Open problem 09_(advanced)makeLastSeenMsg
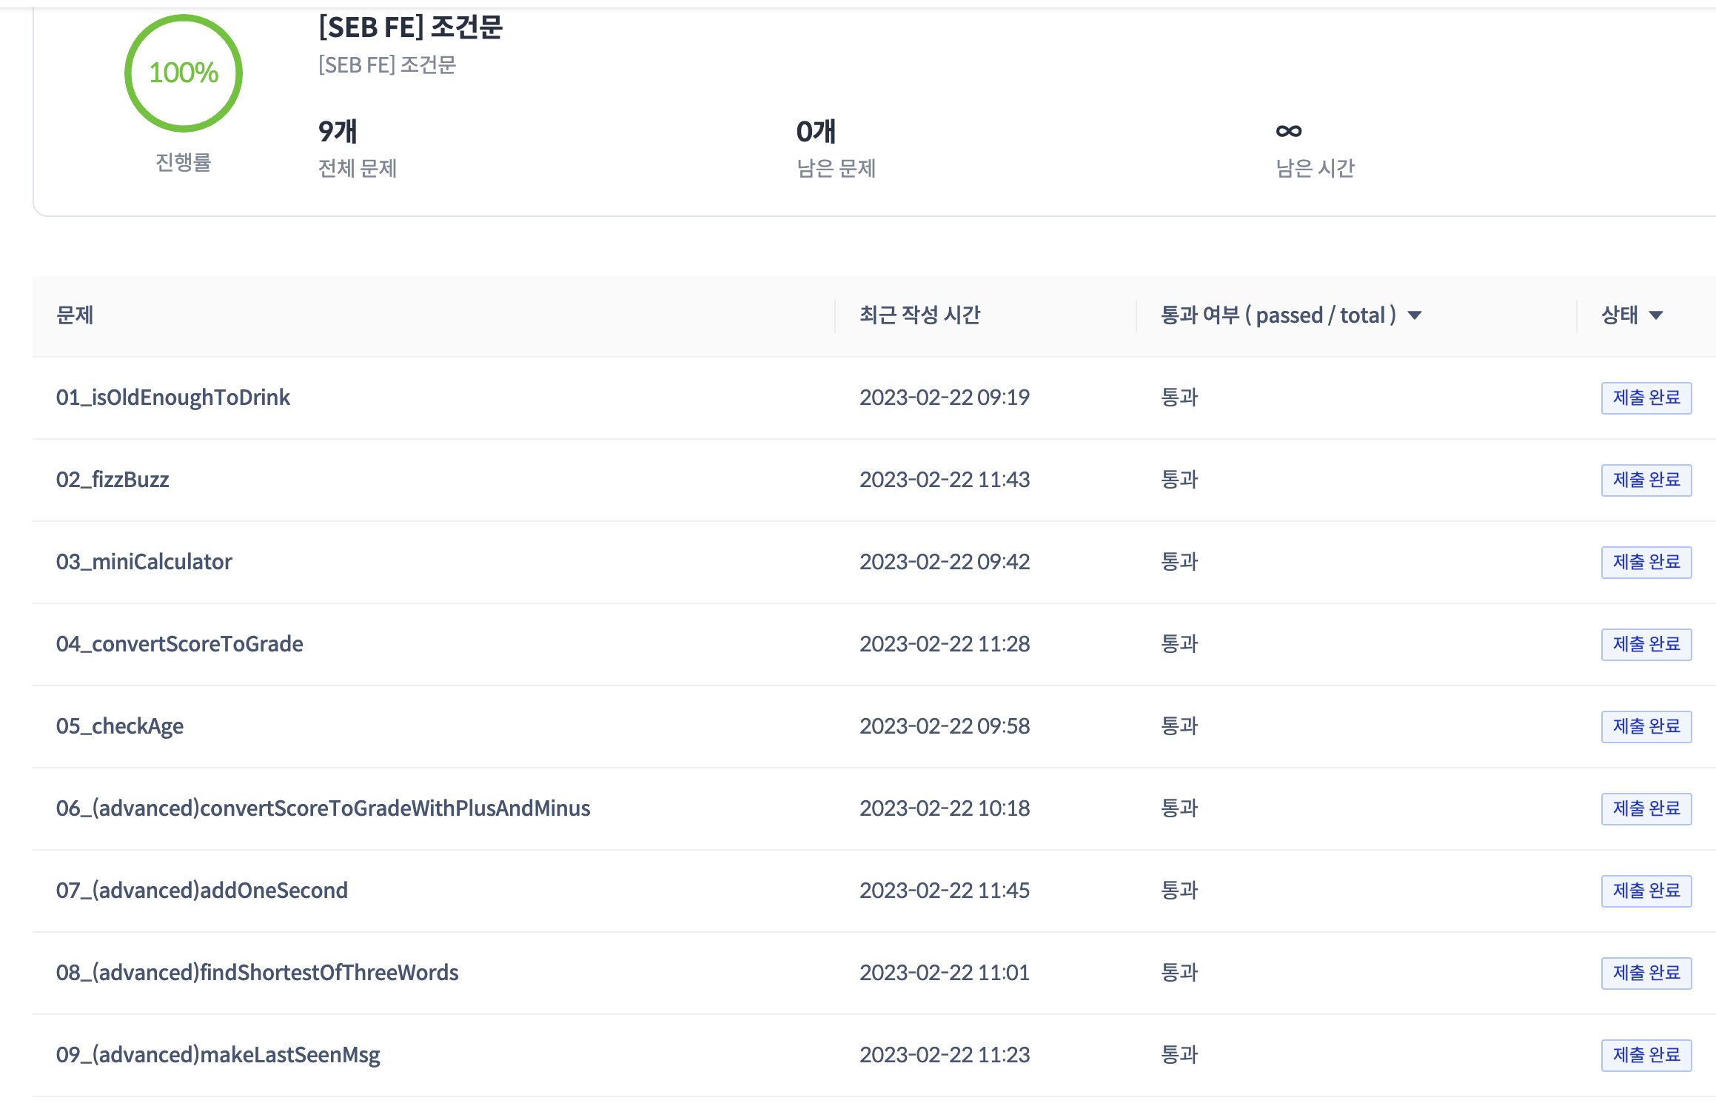 click(218, 1055)
